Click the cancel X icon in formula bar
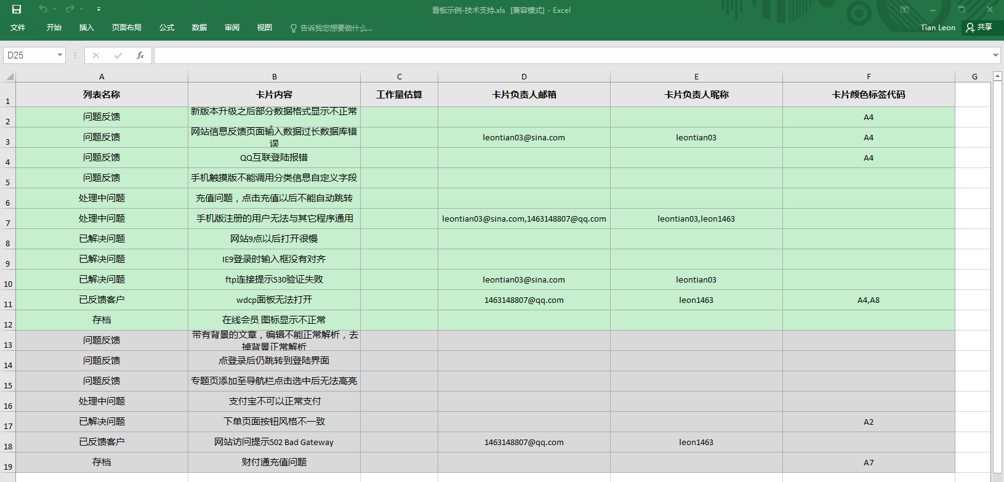 [96, 55]
